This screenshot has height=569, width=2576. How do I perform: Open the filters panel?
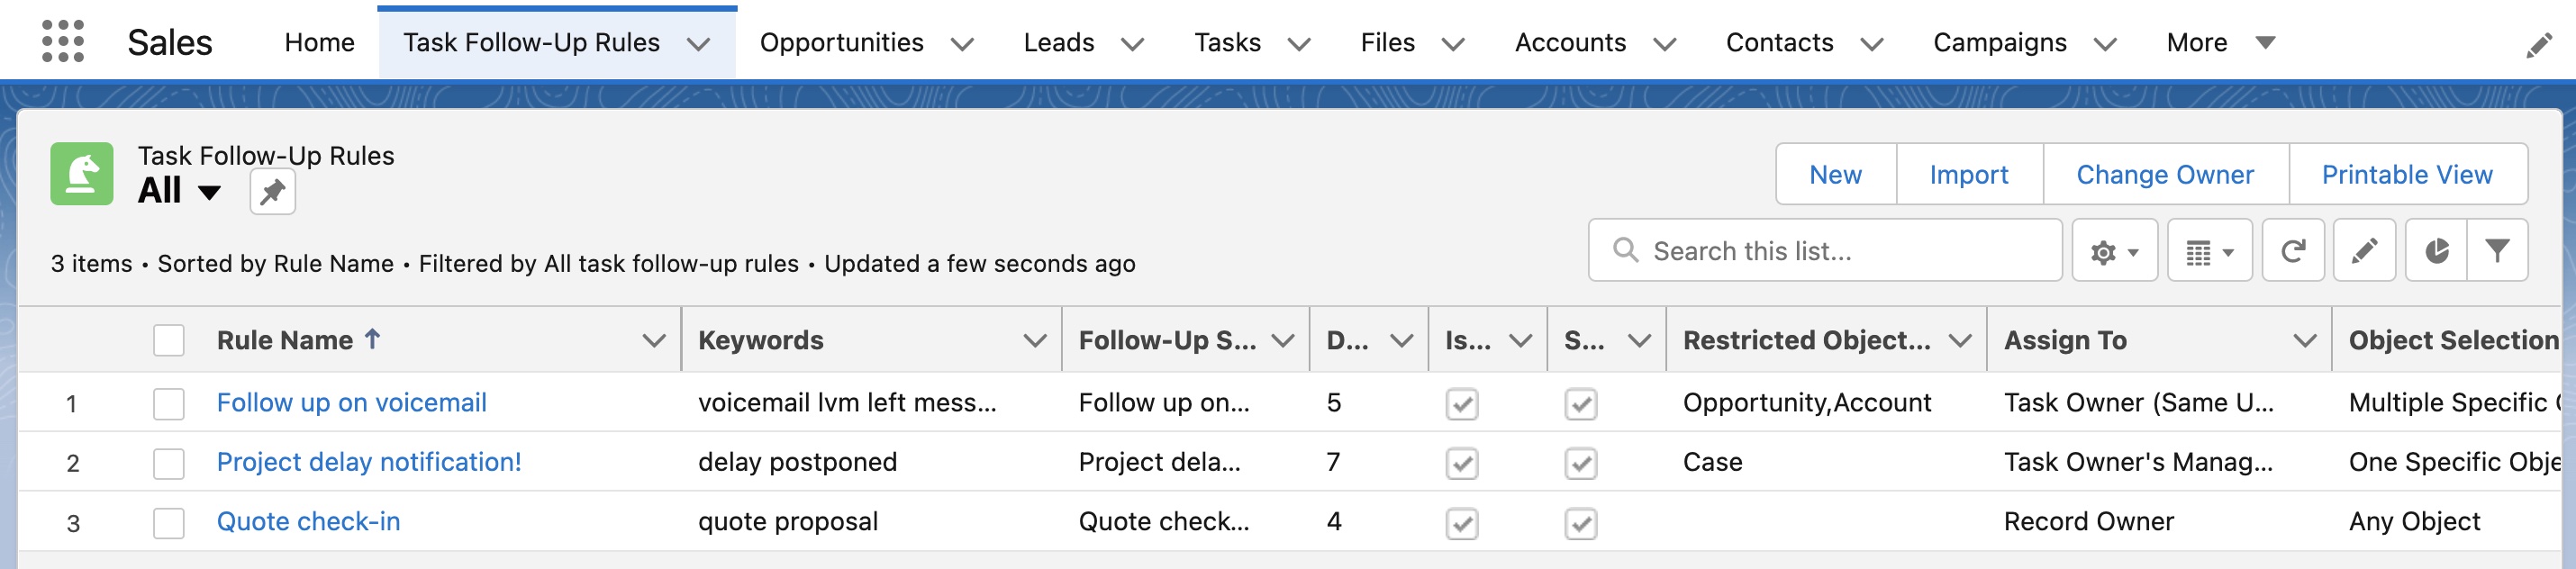2497,251
